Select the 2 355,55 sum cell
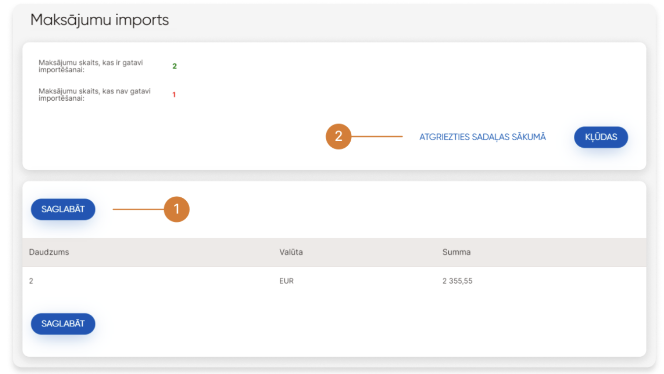The width and height of the screenshot is (664, 374). coord(457,281)
